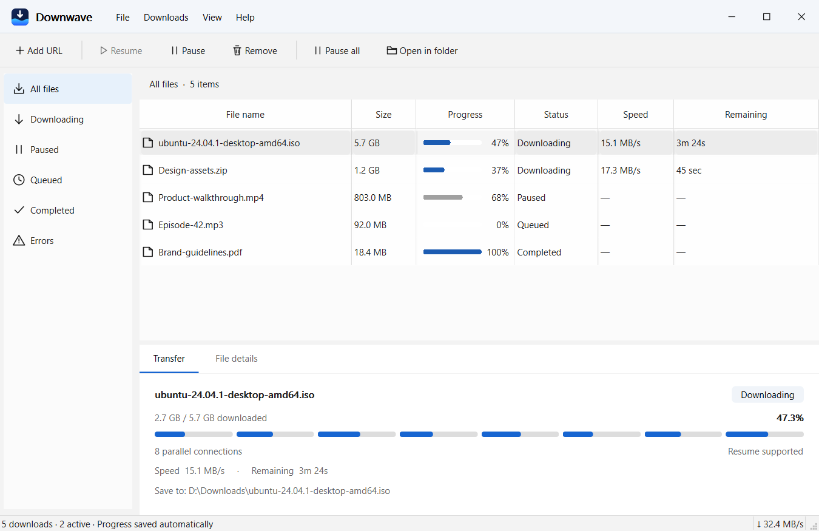
Task: Click the trash can icon for Remove
Action: point(237,51)
